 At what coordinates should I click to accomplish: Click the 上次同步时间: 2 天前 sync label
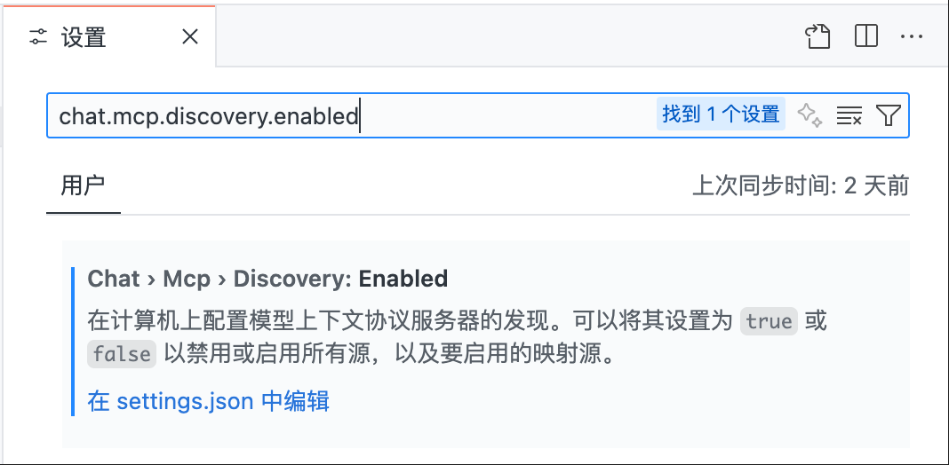[x=801, y=186]
